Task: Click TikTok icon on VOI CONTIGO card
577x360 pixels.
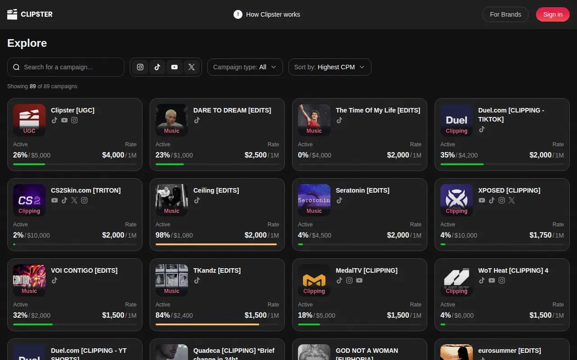Action: 55,280
